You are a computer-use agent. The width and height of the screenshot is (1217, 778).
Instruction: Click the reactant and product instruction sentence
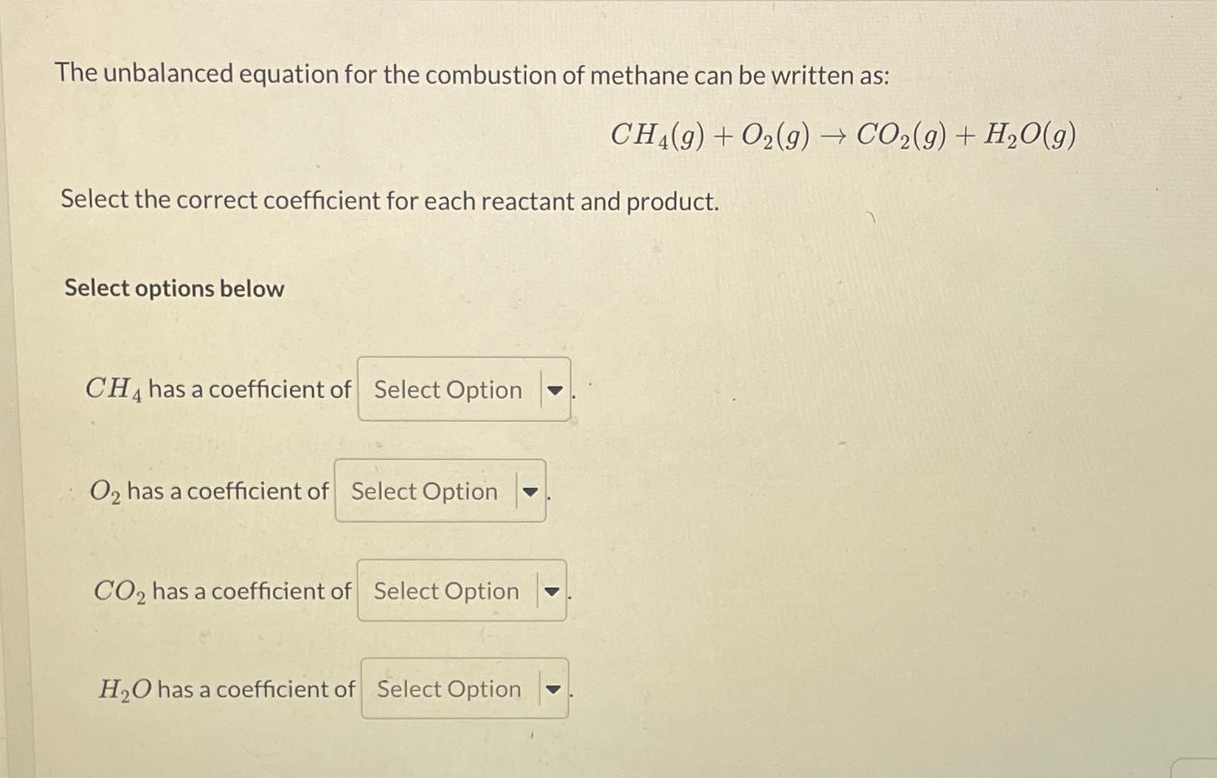(x=390, y=201)
